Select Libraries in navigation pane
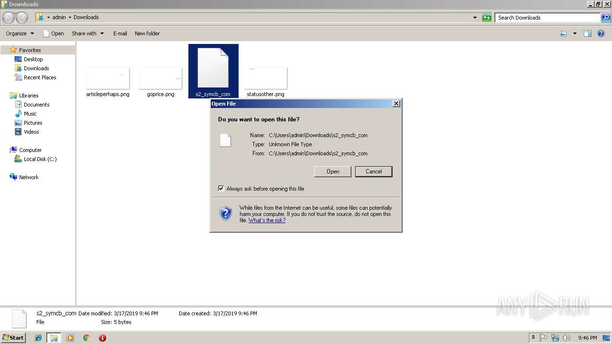 [28, 96]
